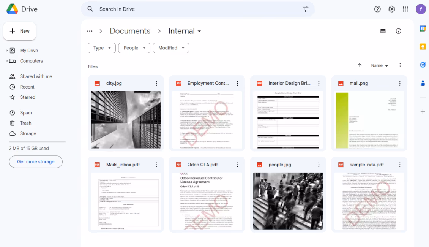Image resolution: width=429 pixels, height=247 pixels.
Task: Select the sample-nda.pdf thumbnail
Action: click(x=369, y=201)
